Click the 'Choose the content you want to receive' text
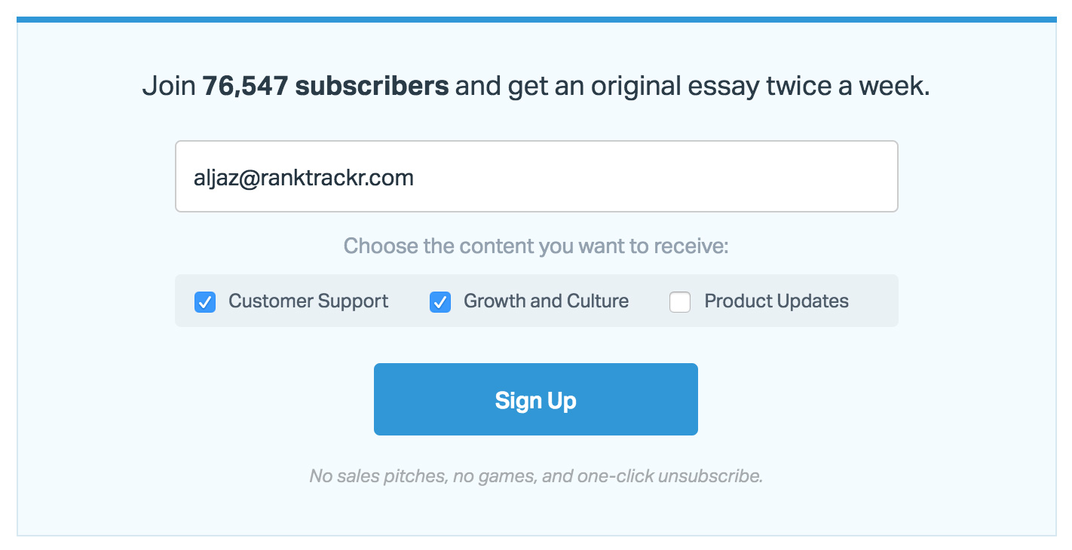The image size is (1072, 550). (x=536, y=246)
